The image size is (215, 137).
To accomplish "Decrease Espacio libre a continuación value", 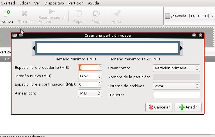I will point(100,86).
